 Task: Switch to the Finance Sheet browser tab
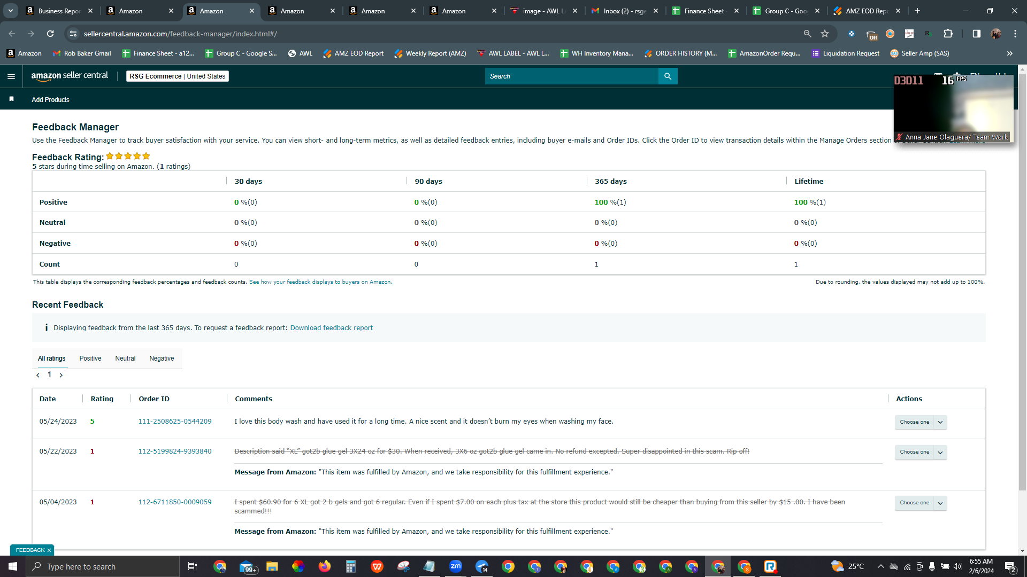[706, 11]
